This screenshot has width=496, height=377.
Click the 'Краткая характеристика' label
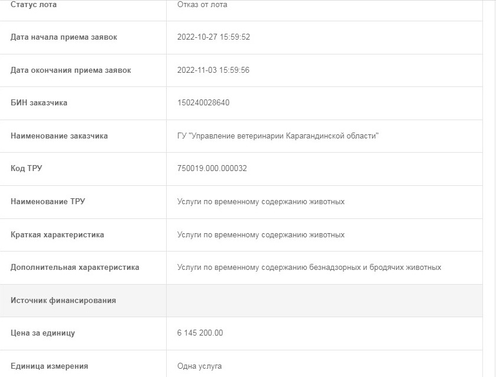[x=57, y=235]
